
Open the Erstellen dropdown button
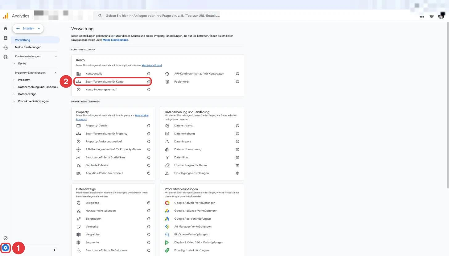point(28,28)
